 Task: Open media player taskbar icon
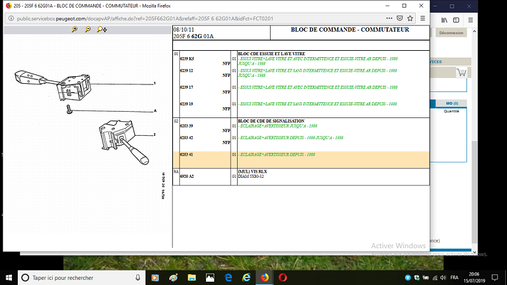coord(155,277)
